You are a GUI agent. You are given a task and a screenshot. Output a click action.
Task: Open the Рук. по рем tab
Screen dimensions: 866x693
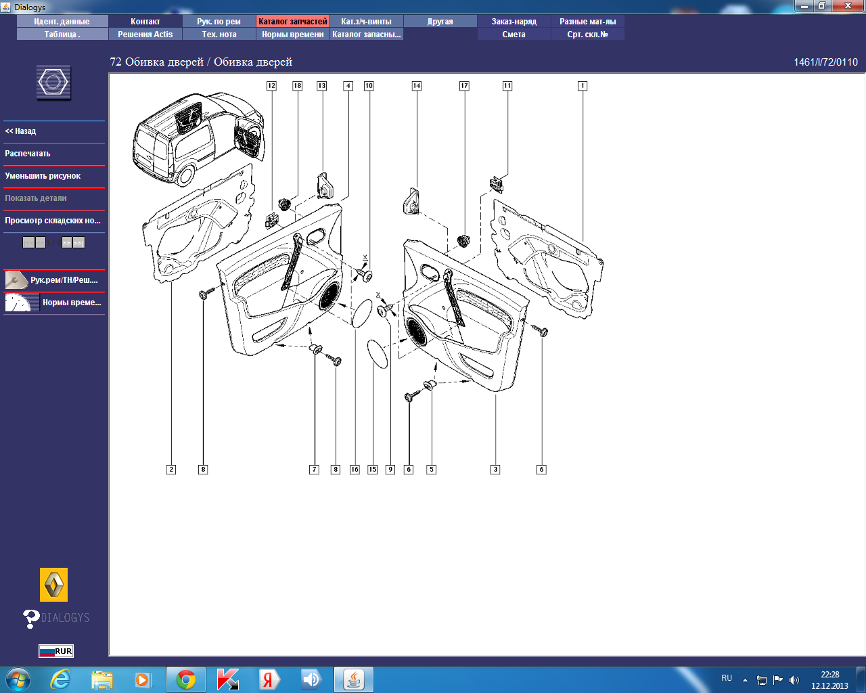click(x=219, y=22)
